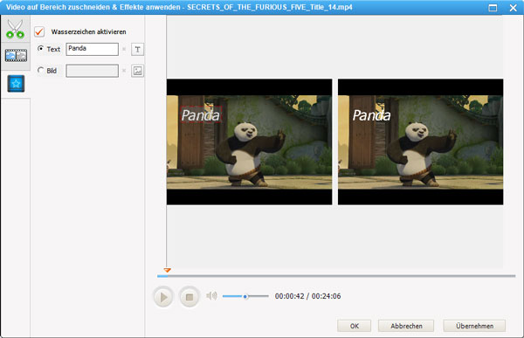Image resolution: width=524 pixels, height=338 pixels.
Task: Cancel with the Abbrechen button
Action: [x=406, y=326]
